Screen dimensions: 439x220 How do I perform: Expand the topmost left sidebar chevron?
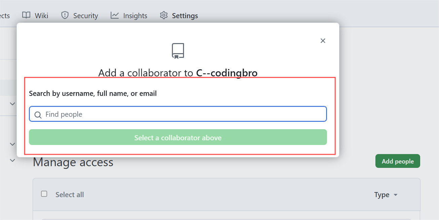pos(12,104)
